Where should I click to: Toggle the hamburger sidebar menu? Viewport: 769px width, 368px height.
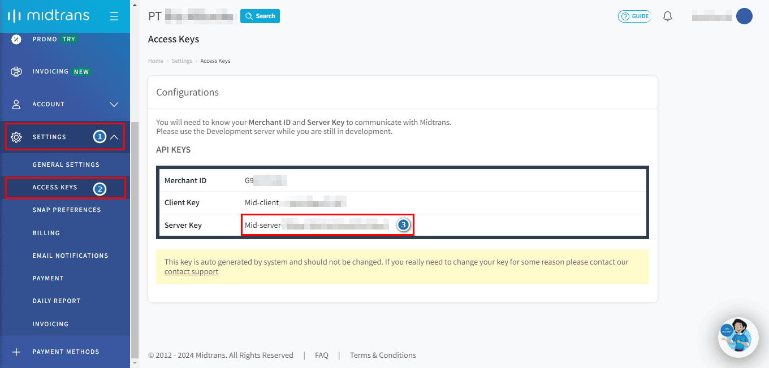coord(114,16)
